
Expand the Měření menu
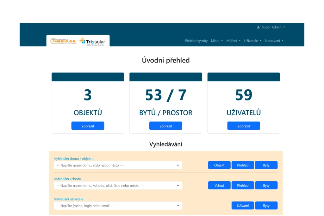(233, 41)
